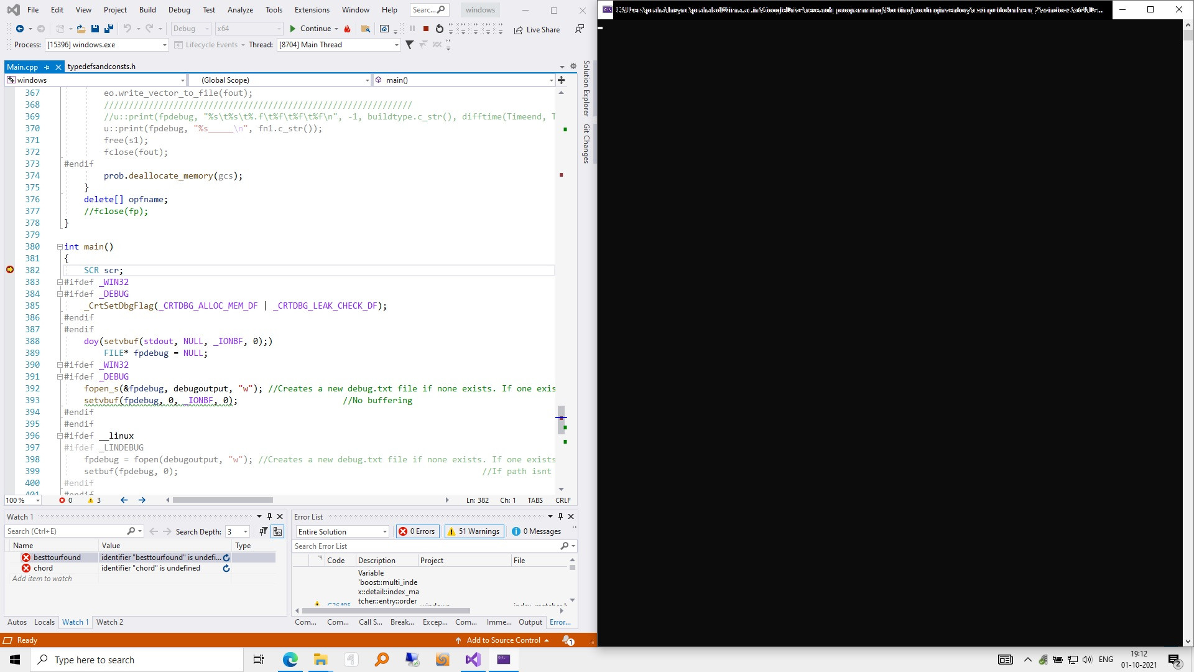Open the Debug menu
Image resolution: width=1194 pixels, height=672 pixels.
[179, 9]
